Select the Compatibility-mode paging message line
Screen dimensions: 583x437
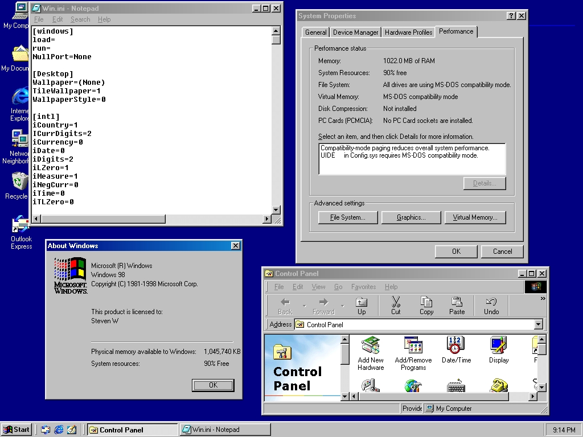tap(405, 148)
